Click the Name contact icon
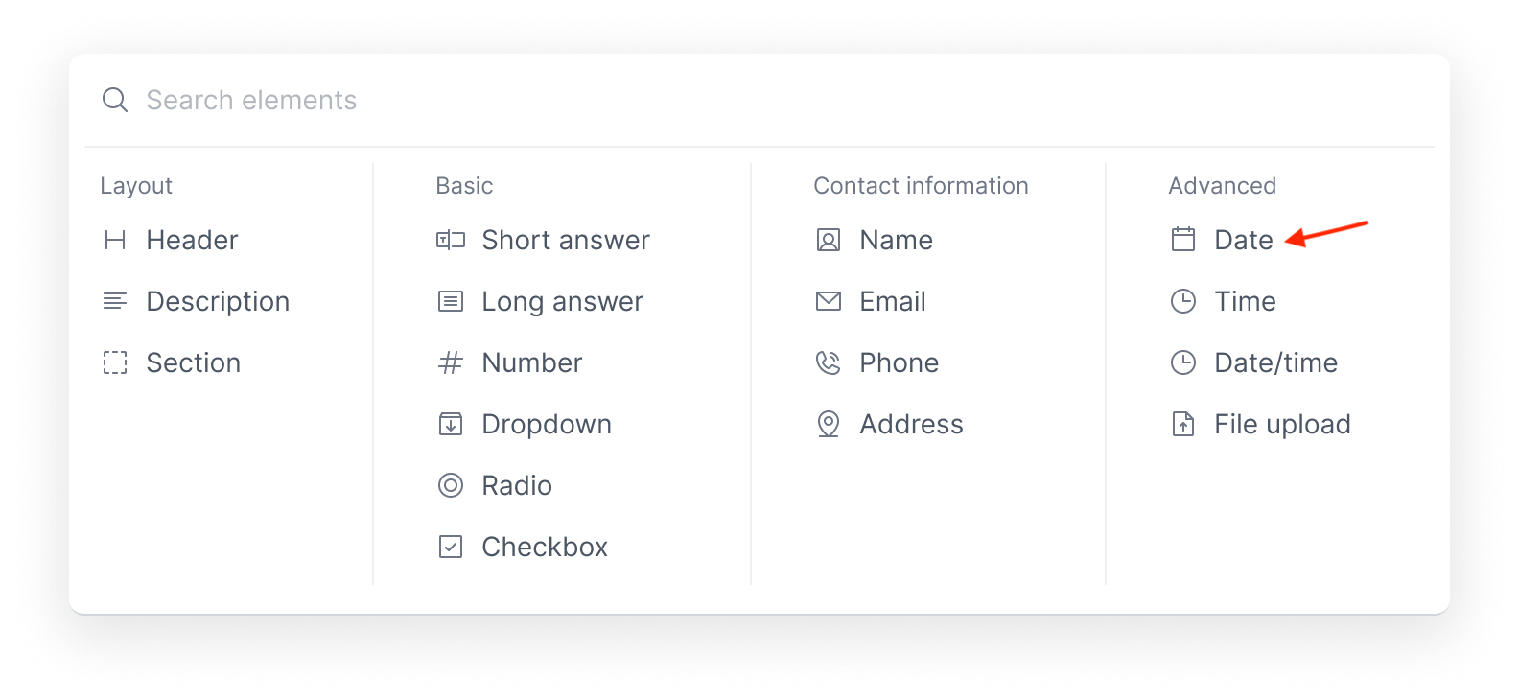 coord(829,240)
